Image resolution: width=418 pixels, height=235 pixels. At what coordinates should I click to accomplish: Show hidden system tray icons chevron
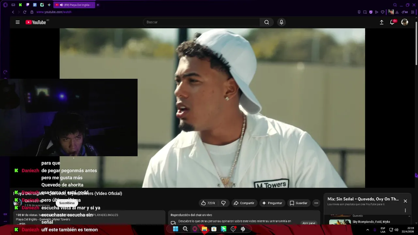(x=367, y=230)
